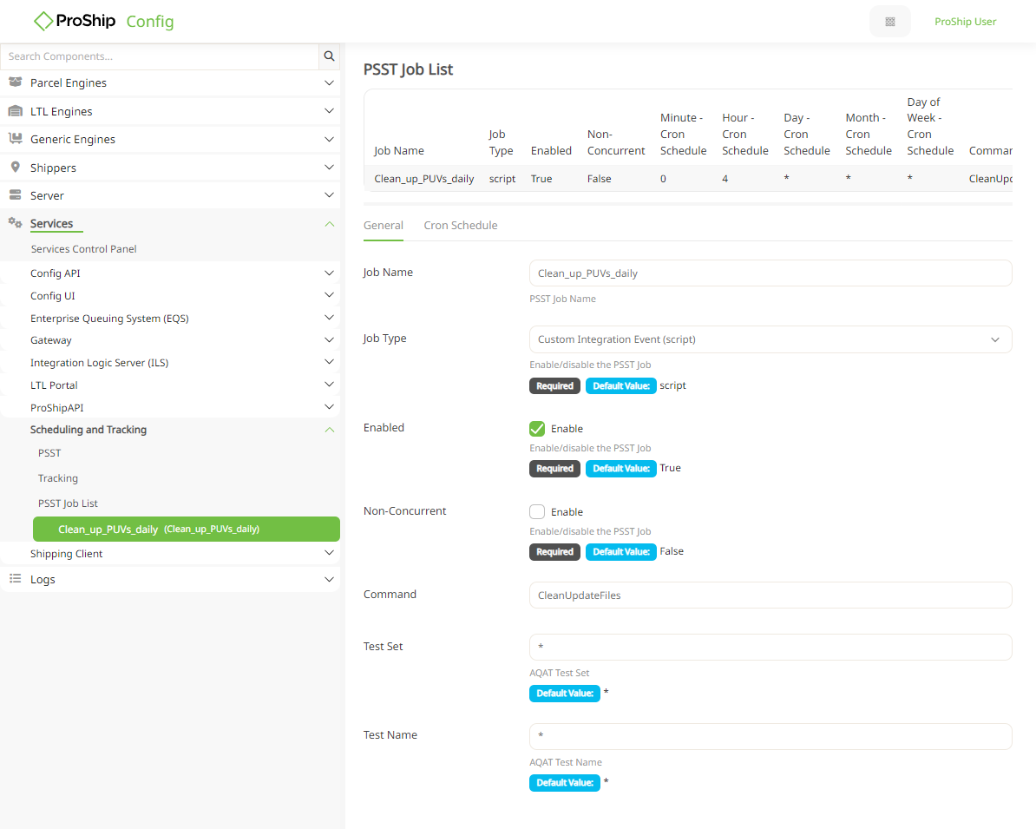
Task: Select the LTL Engines icon in sidebar
Action: [16, 111]
